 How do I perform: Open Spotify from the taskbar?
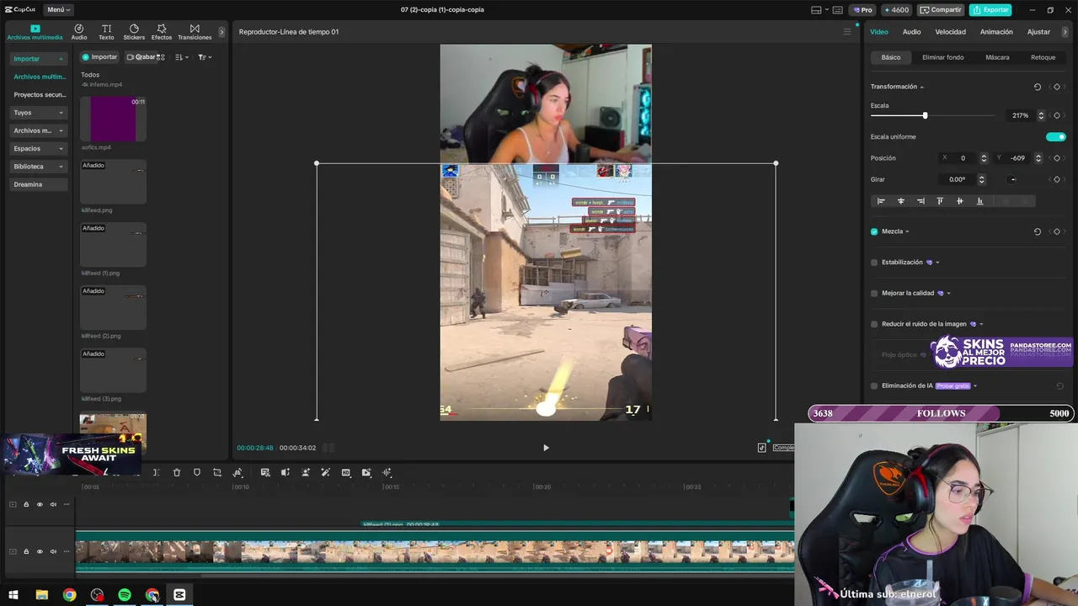click(x=125, y=595)
